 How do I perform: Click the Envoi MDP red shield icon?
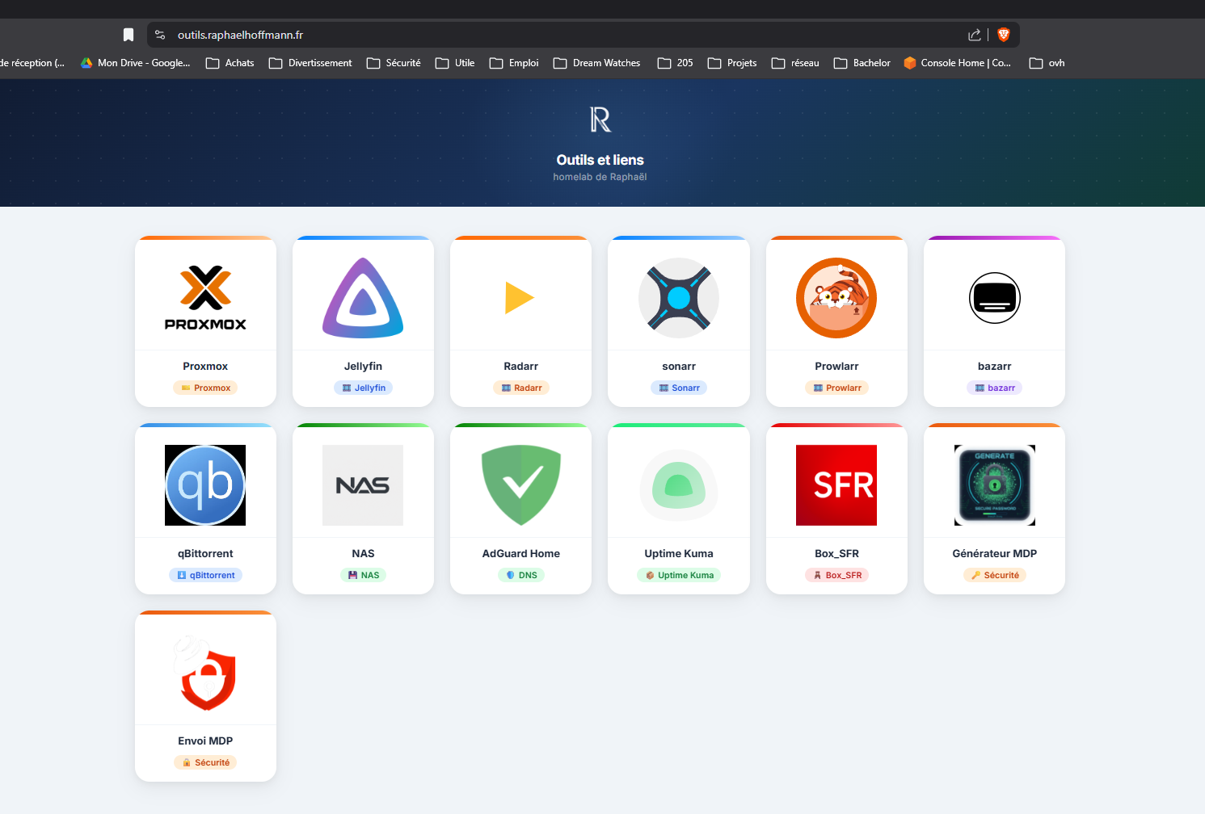click(205, 673)
